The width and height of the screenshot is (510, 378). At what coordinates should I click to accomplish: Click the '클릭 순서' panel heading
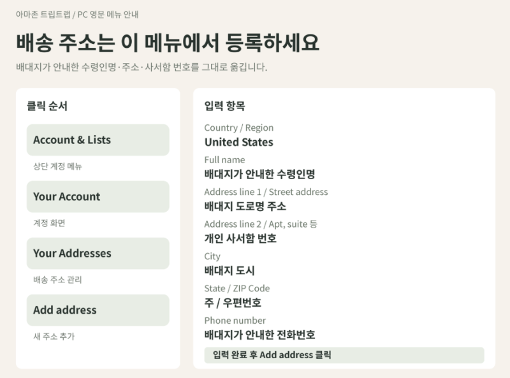tap(47, 106)
